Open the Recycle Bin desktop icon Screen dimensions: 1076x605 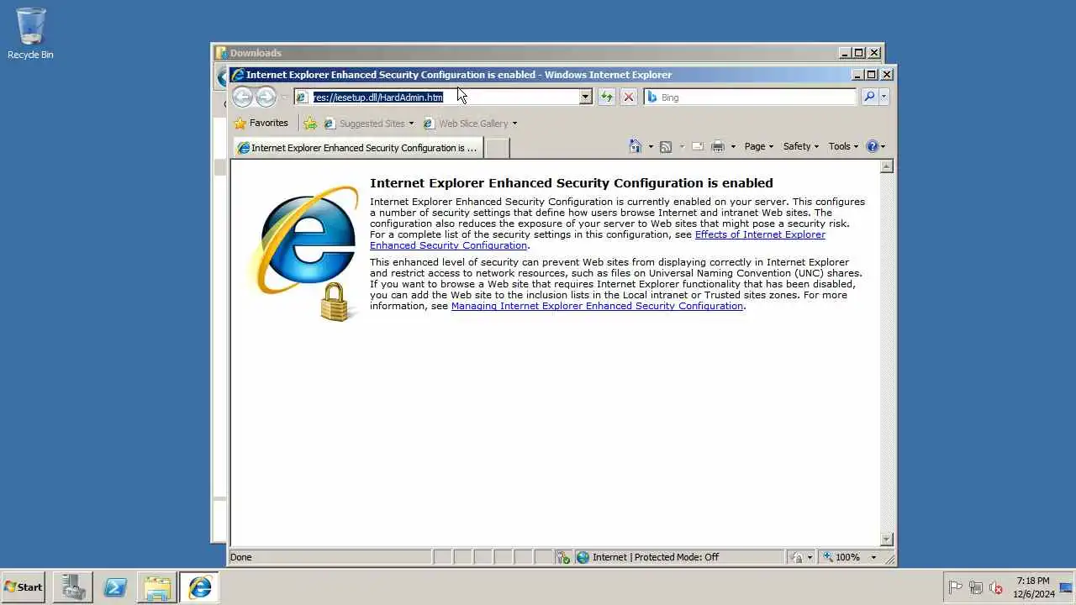[30, 34]
